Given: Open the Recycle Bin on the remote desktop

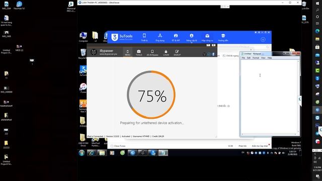Looking at the screenshot, I should point(83,54).
